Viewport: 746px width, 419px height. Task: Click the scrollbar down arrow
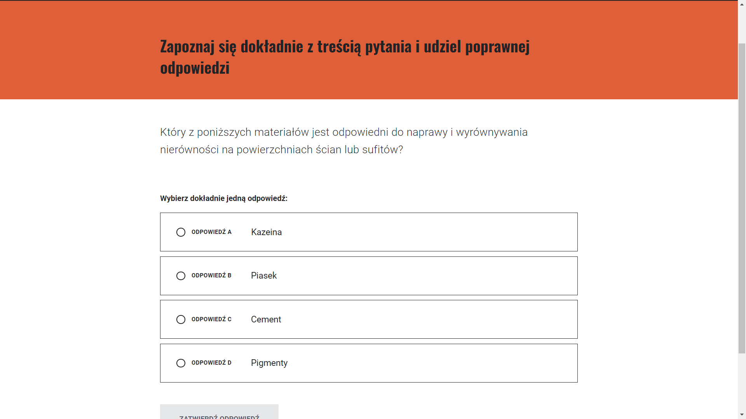[x=741, y=414]
